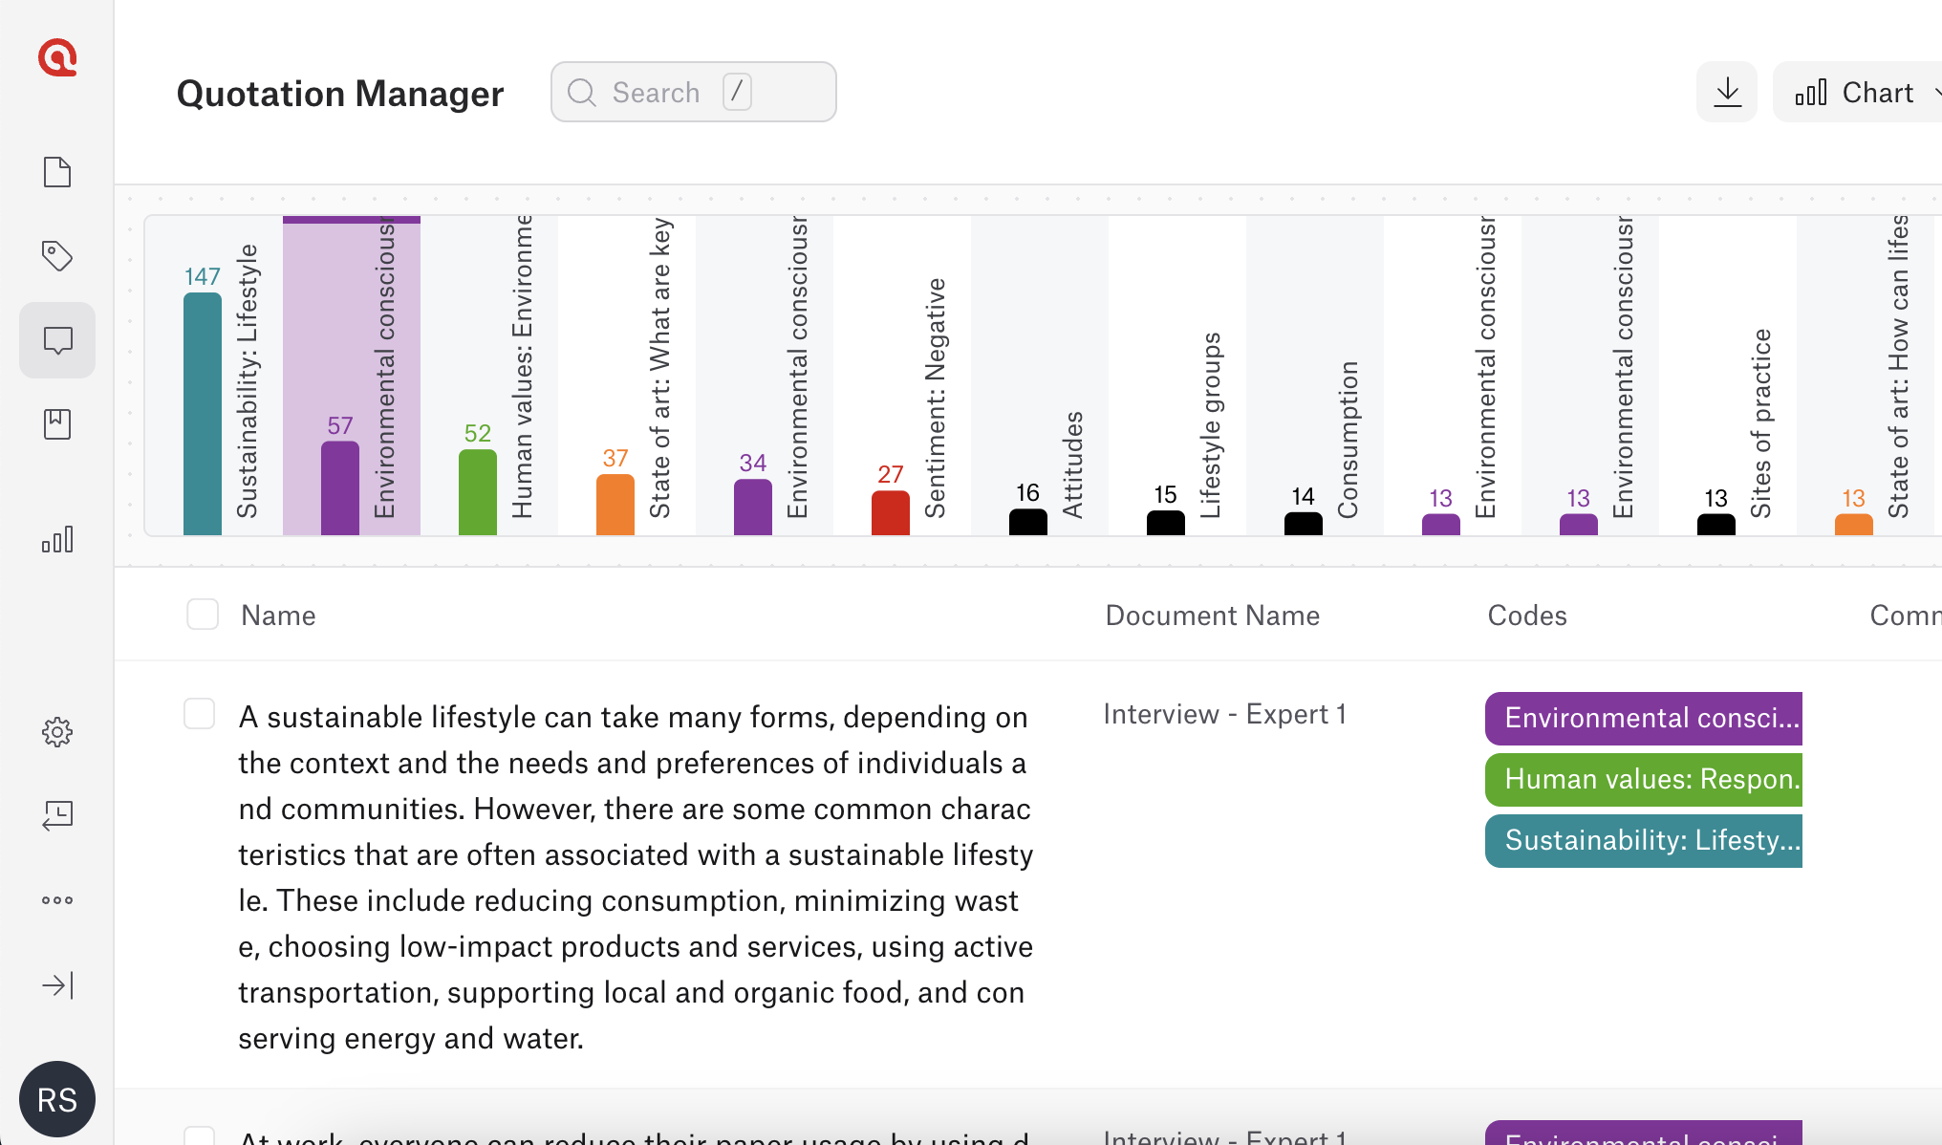The width and height of the screenshot is (1942, 1145).
Task: Open the Chart dropdown
Action: 1859,92
